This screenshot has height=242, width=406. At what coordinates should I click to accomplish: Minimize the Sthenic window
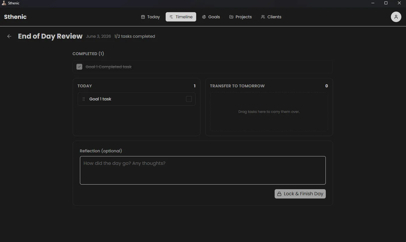[x=373, y=3]
